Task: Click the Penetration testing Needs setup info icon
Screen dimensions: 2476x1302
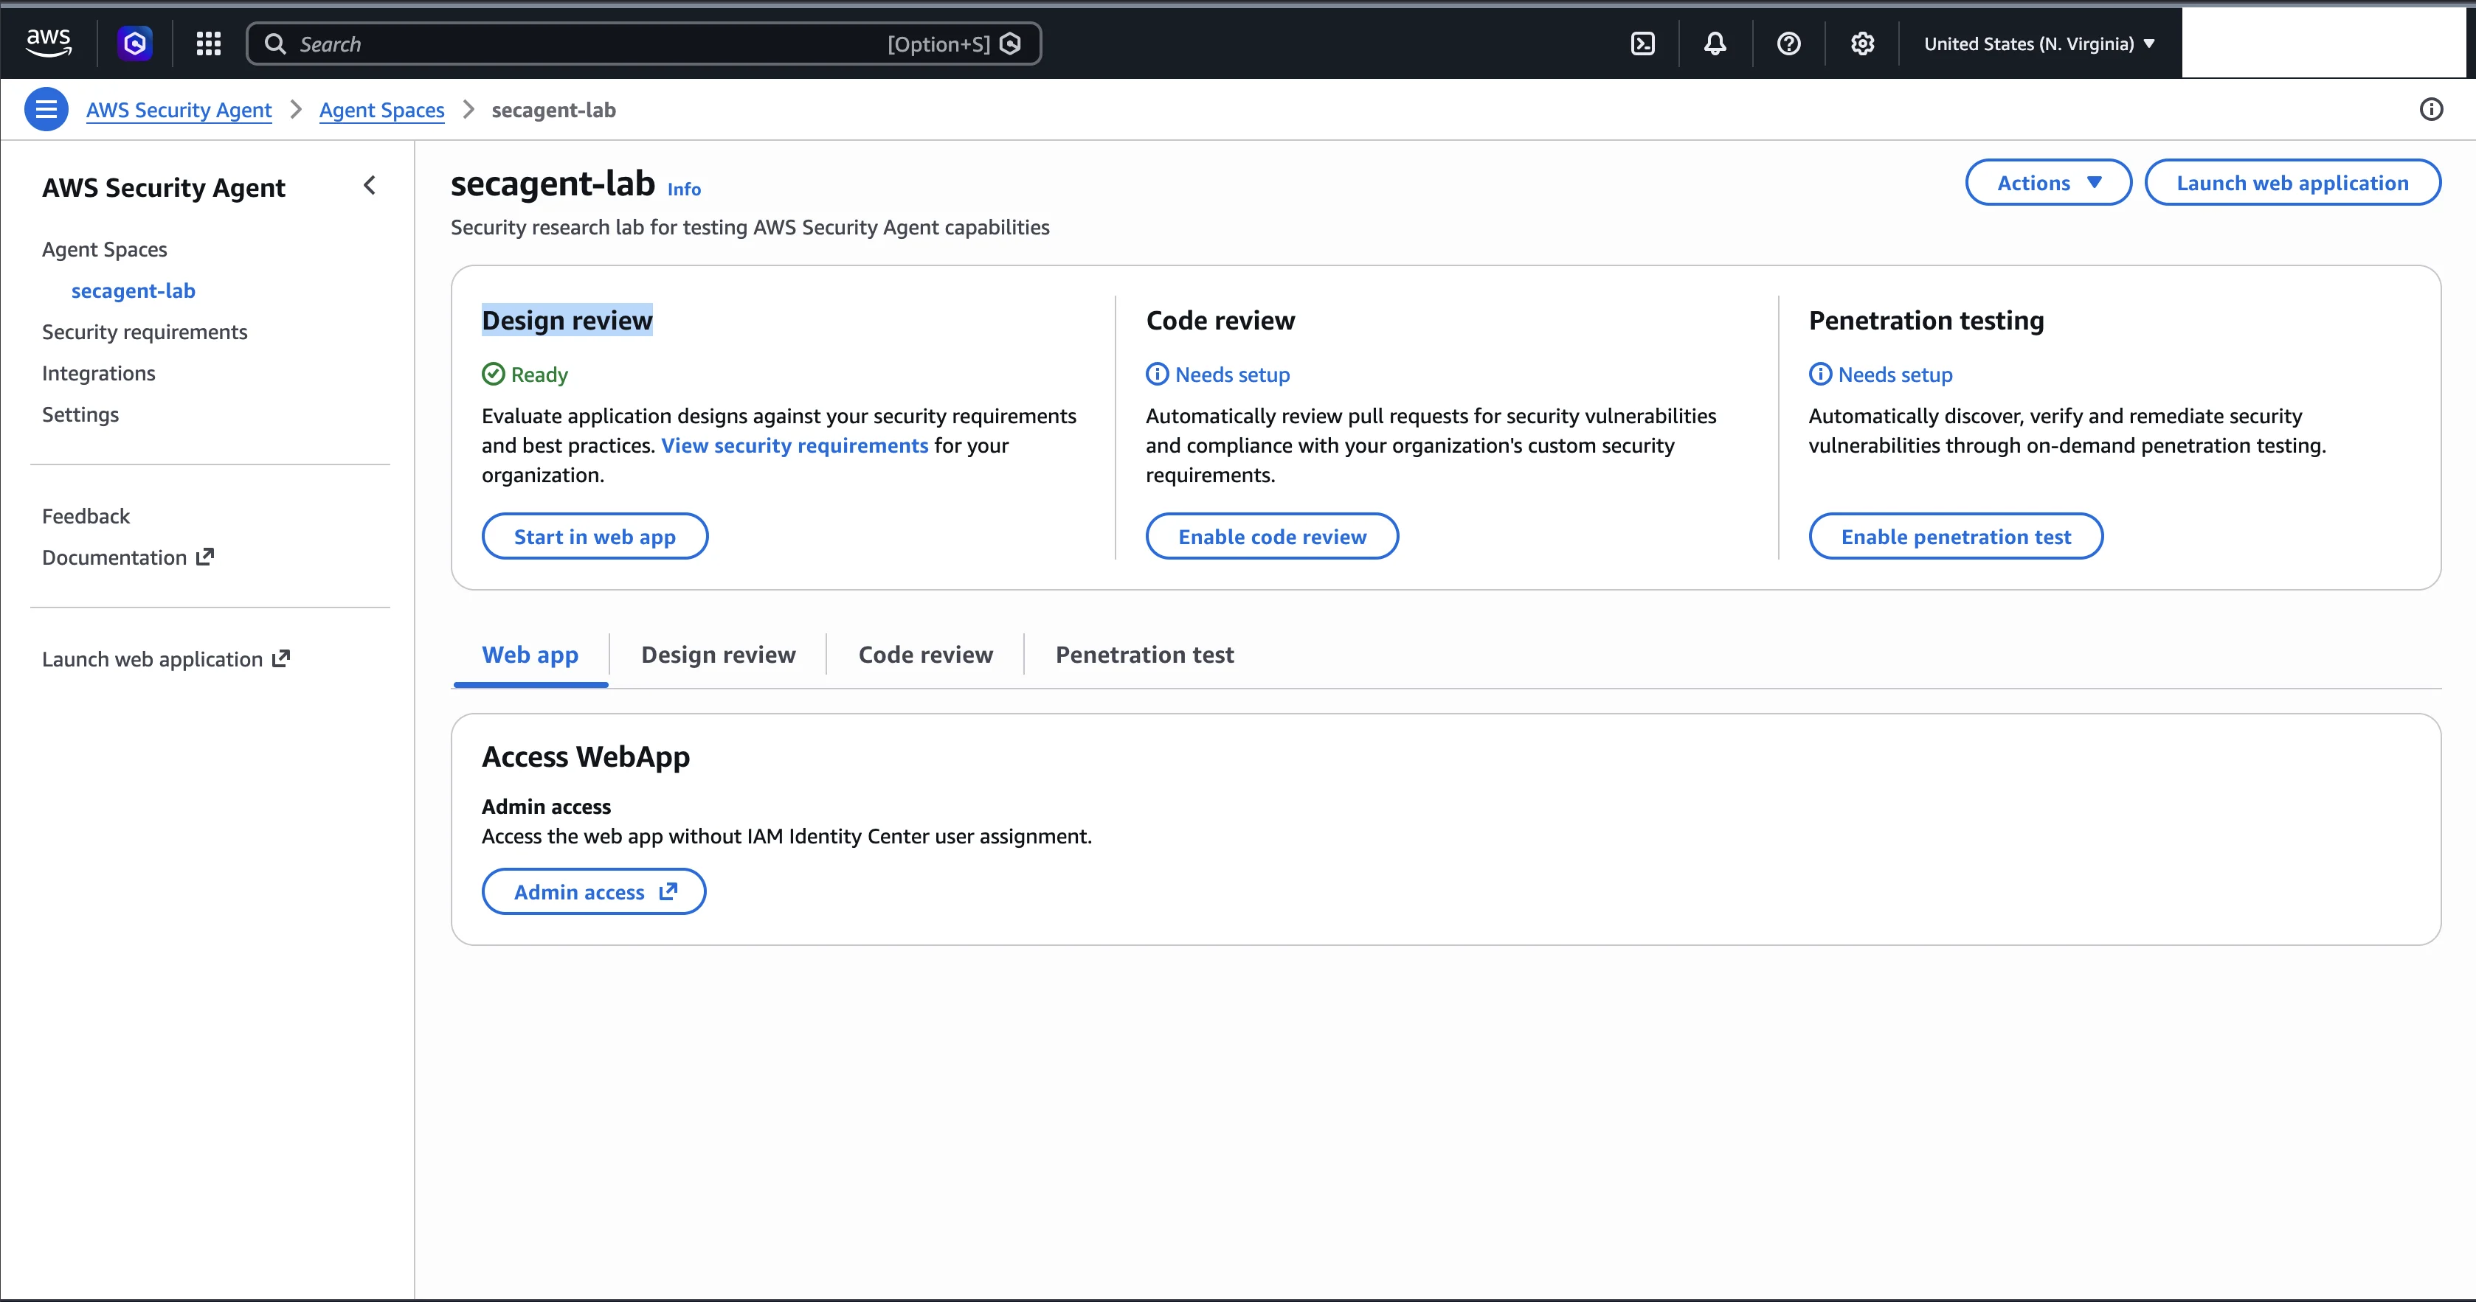Action: tap(1820, 375)
